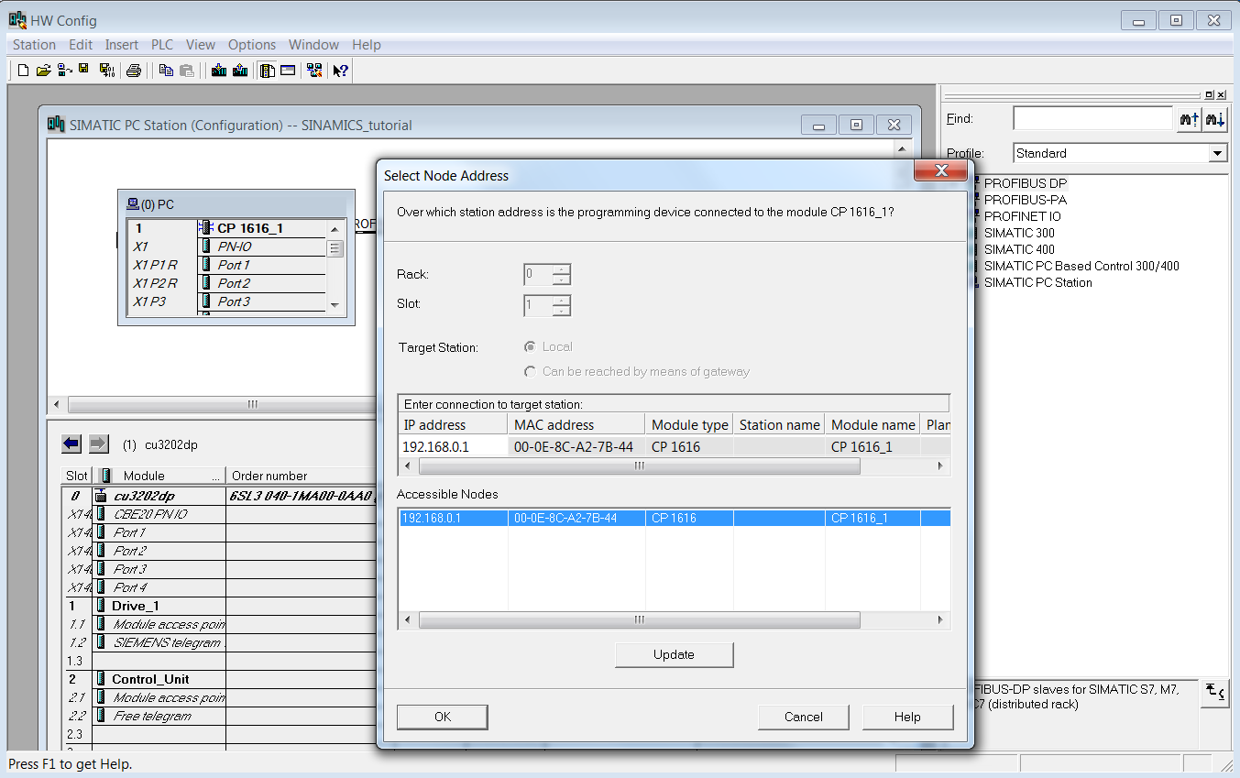This screenshot has height=778, width=1240.
Task: Click the detail view window toolbar icon
Action: 289,71
